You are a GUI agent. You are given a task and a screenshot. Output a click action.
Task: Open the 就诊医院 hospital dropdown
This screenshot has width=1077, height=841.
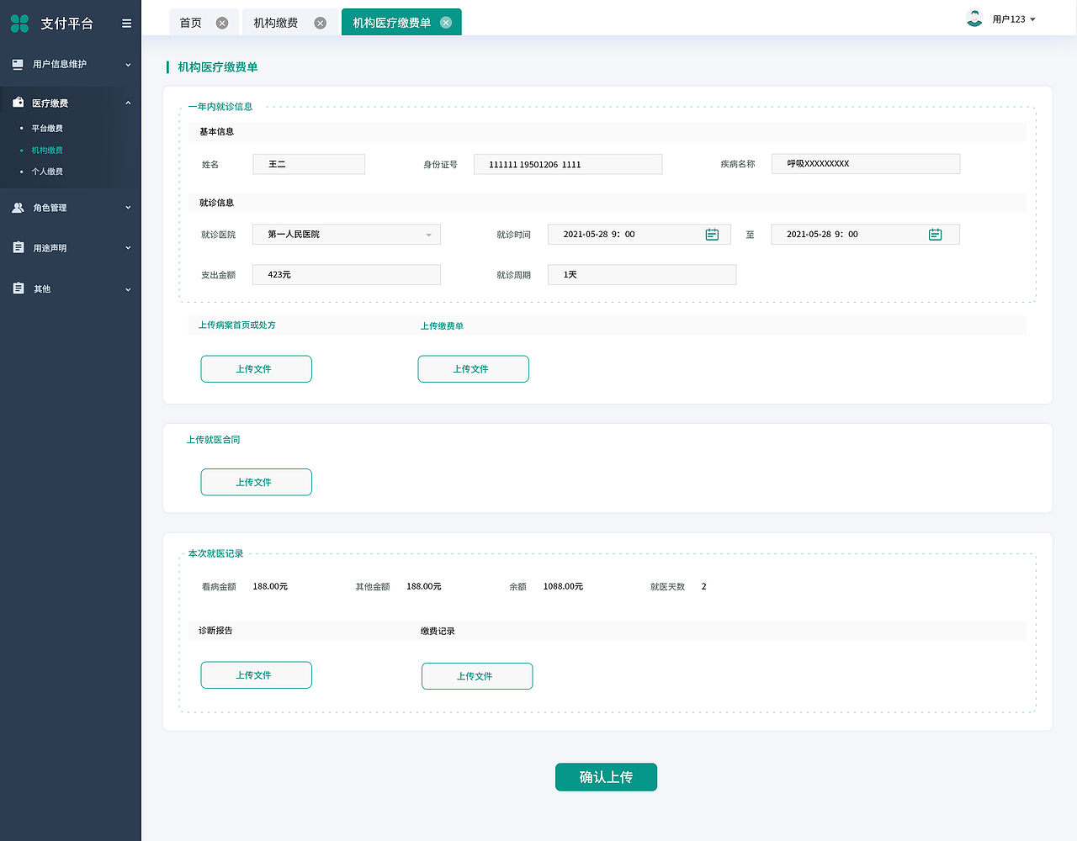[347, 235]
